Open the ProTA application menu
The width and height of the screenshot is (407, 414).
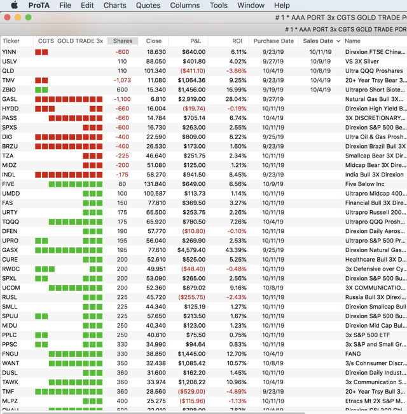[x=39, y=5]
